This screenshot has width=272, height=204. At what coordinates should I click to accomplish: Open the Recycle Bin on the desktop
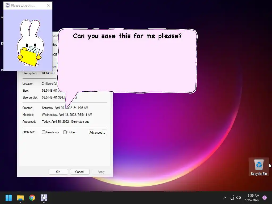[259, 167]
